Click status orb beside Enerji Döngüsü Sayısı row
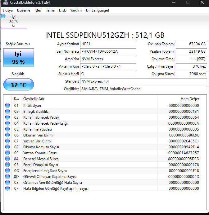The height and width of the screenshot is (215, 209). pos(7,165)
